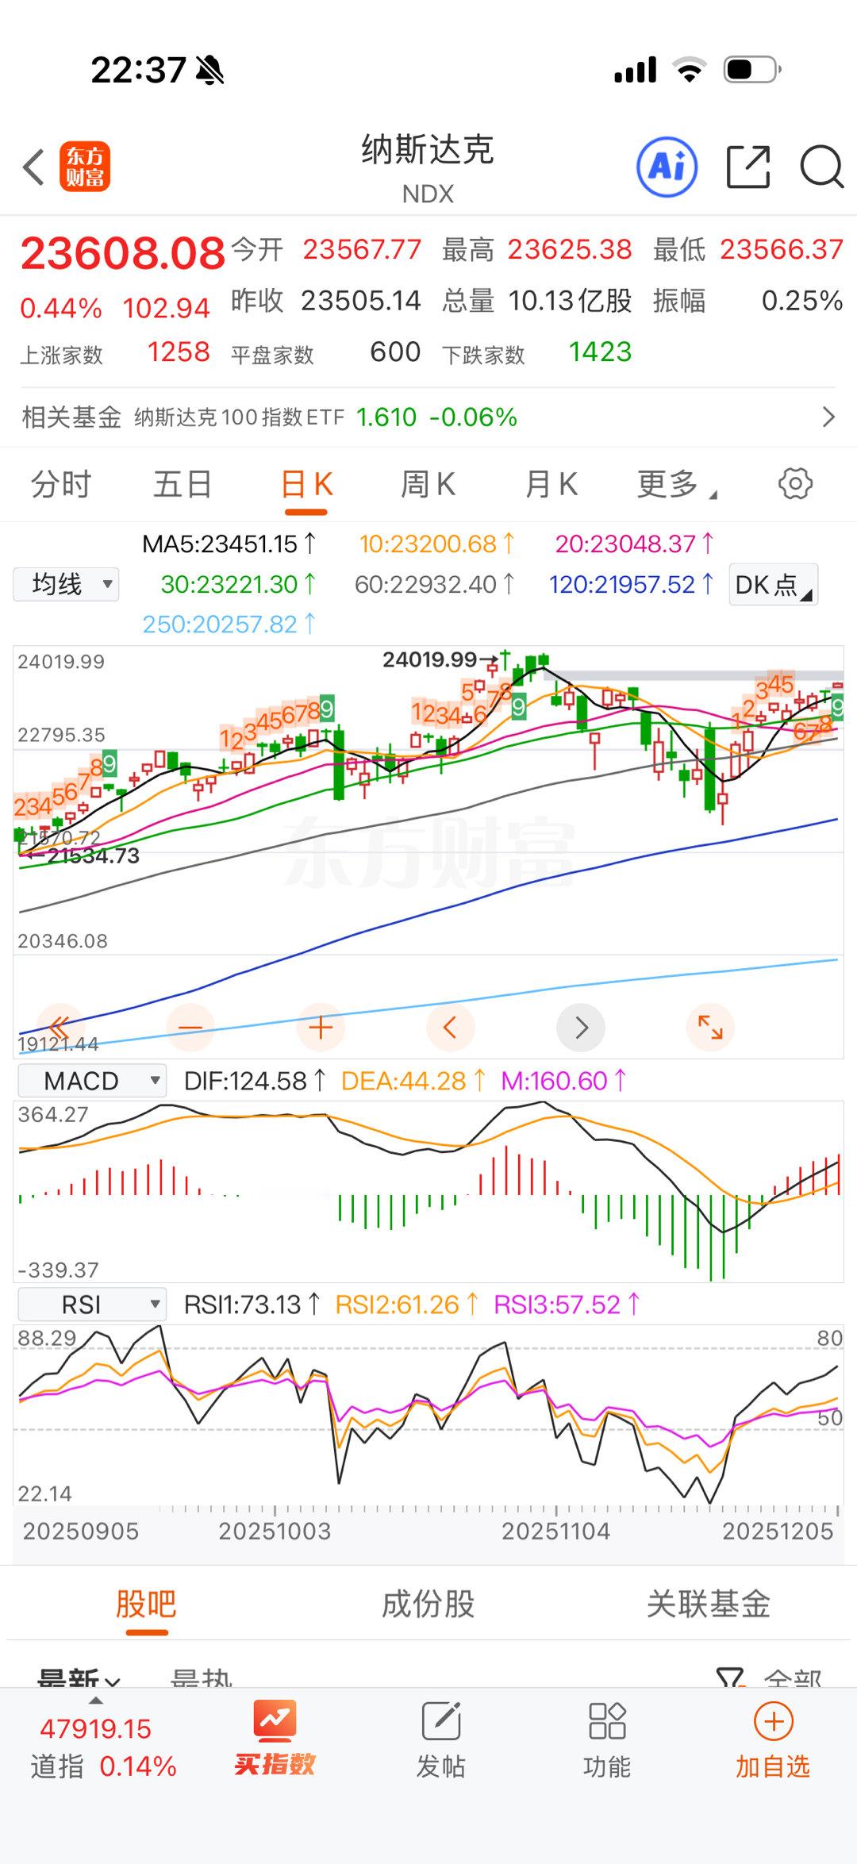
Task: Open the 成份股 tab
Action: point(428,1604)
